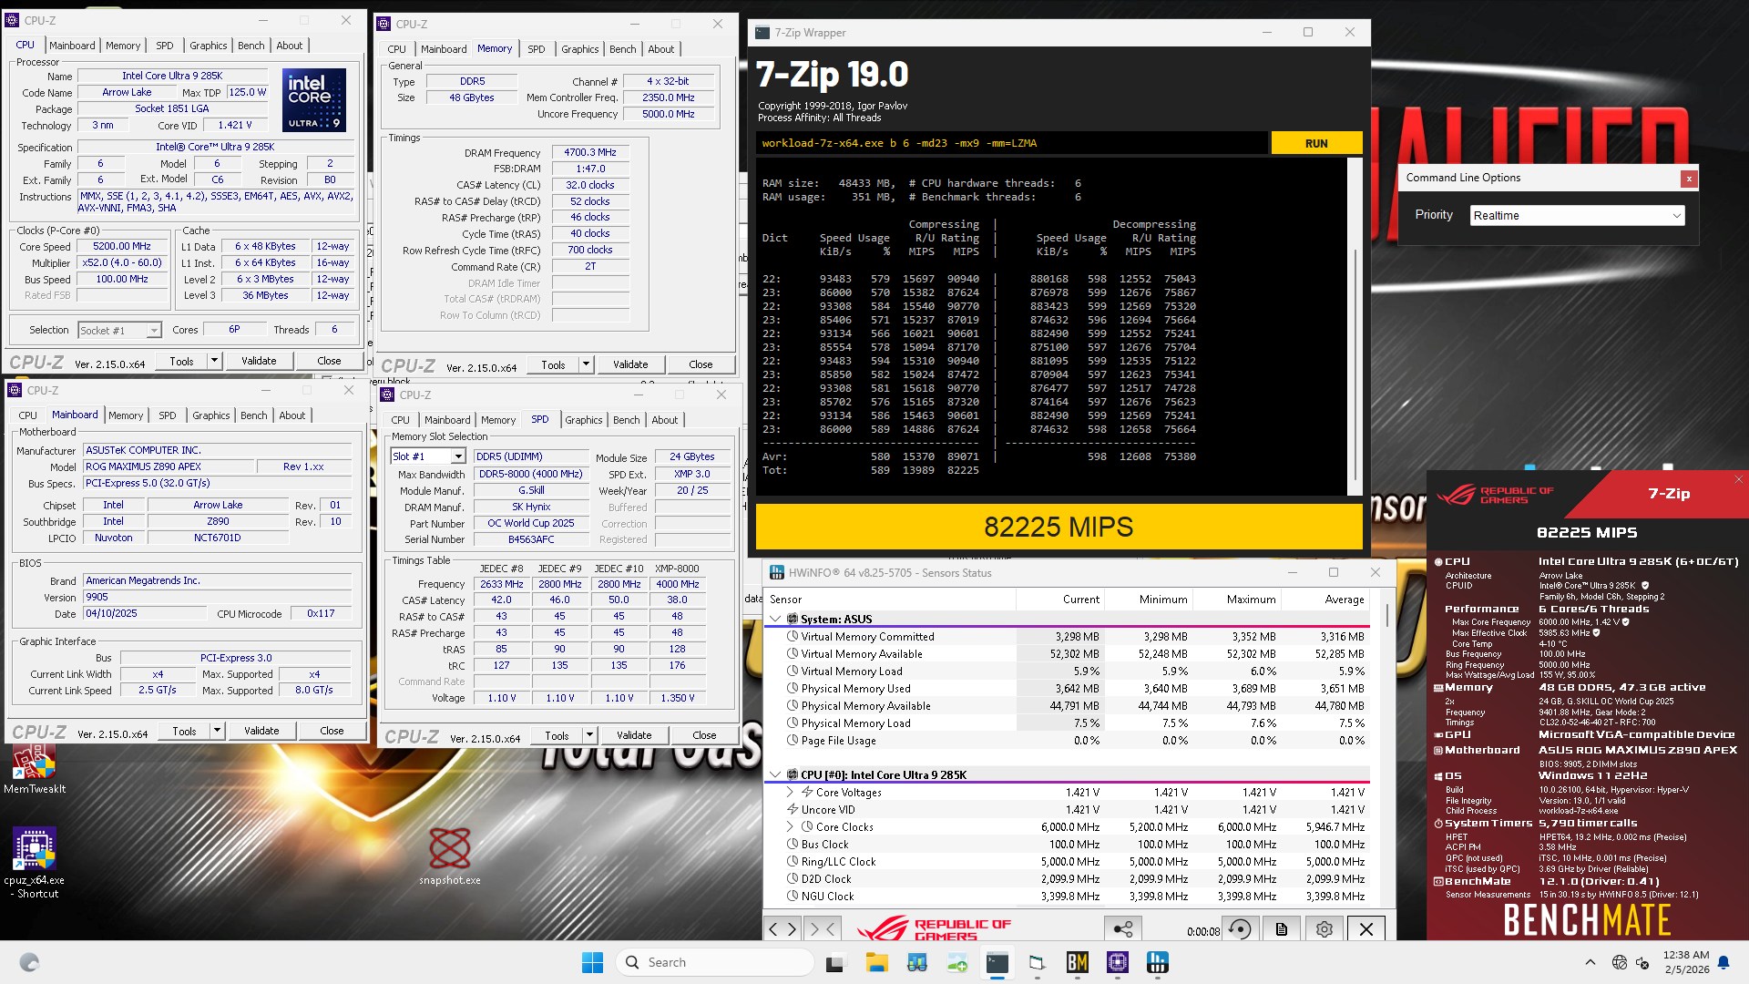Click Tools button in CPU-Z Mainboard window
The height and width of the screenshot is (984, 1749).
click(185, 731)
